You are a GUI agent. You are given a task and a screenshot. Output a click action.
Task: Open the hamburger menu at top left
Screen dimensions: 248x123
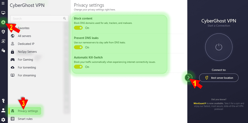tap(3, 3)
